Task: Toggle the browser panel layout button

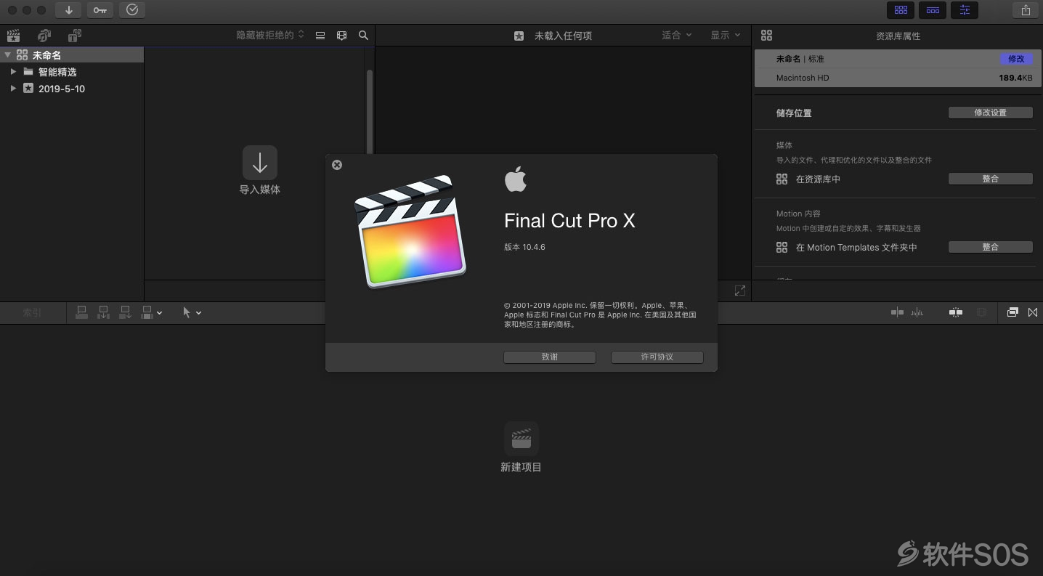Action: (901, 10)
